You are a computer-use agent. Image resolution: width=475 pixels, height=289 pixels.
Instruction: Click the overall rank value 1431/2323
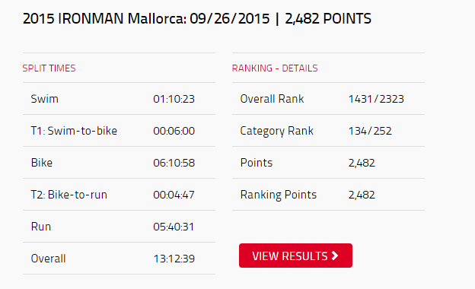pos(376,99)
